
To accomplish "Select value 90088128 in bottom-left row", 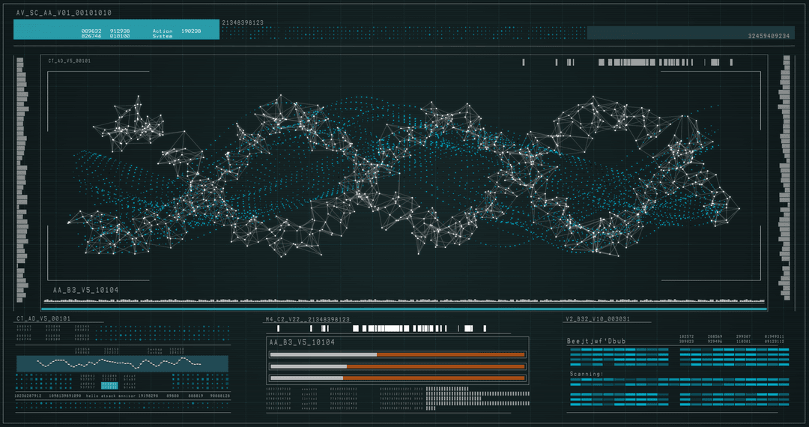I will 219,396.
